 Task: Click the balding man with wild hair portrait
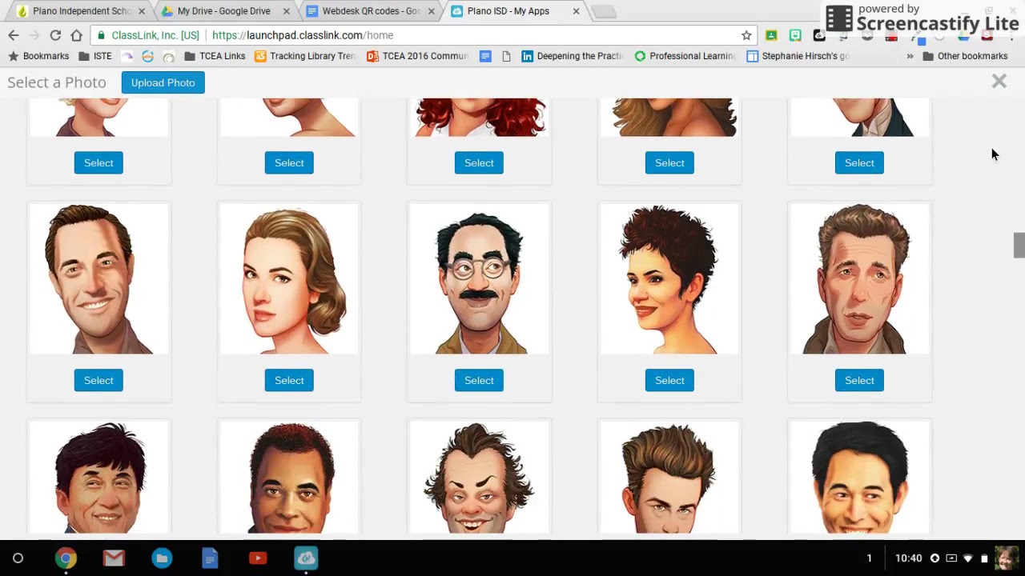(x=479, y=477)
